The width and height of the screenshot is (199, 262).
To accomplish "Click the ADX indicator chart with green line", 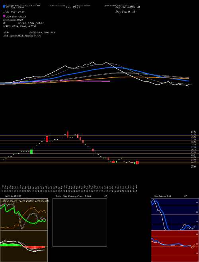I will pyautogui.click(x=24, y=214).
